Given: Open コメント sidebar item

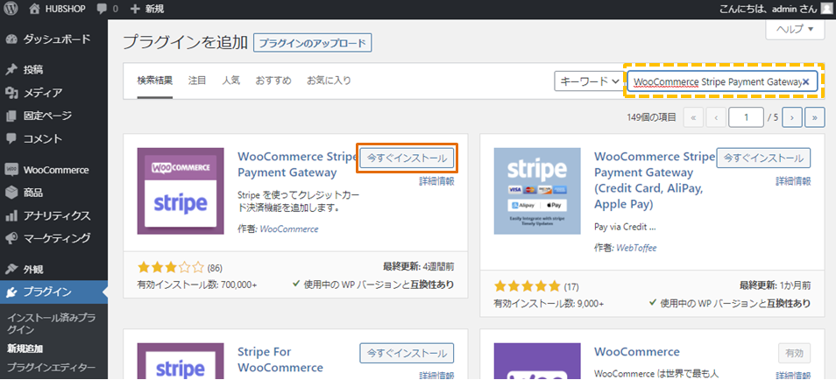Looking at the screenshot, I should pyautogui.click(x=53, y=138).
